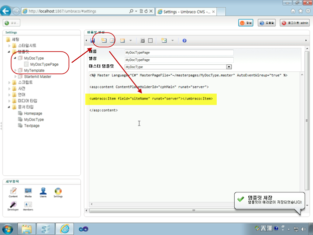
Task: Click the help button in the top bar
Action: (x=267, y=23)
